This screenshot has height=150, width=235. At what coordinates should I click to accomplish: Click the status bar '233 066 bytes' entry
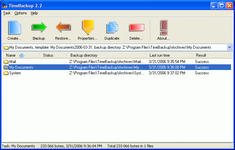71,146
